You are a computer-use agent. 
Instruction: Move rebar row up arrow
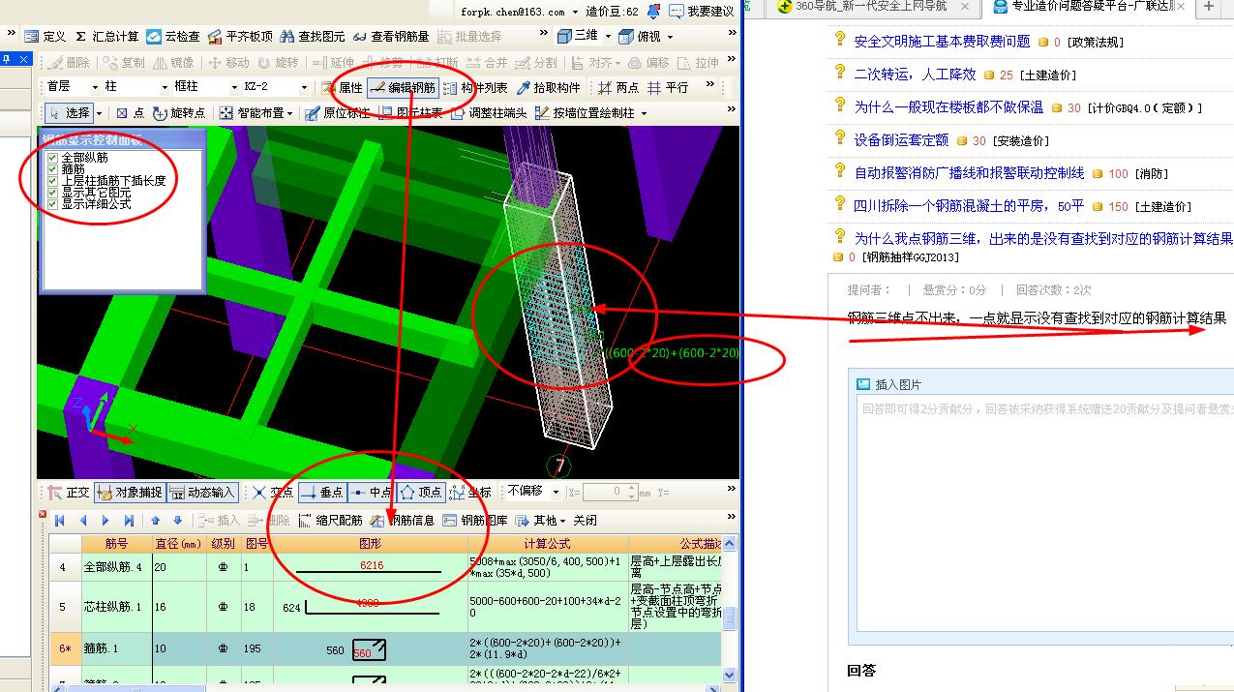155,521
